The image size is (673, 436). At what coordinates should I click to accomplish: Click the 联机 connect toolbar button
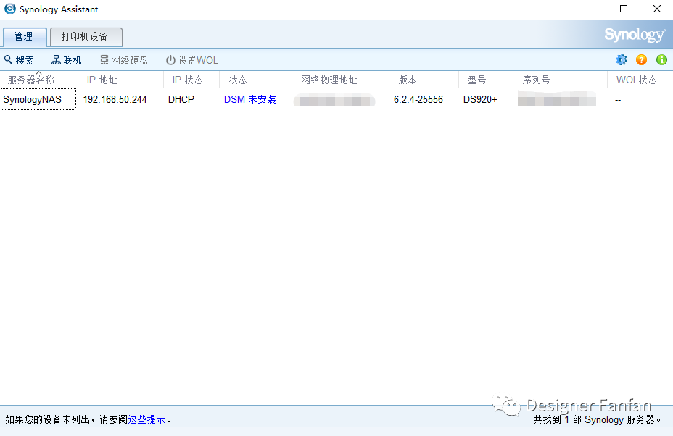click(67, 60)
